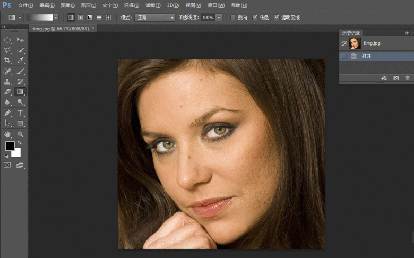
Task: Select the Hand tool
Action: coord(7,134)
